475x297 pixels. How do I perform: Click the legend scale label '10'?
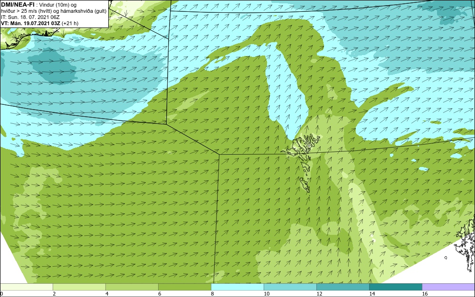tap(266, 294)
